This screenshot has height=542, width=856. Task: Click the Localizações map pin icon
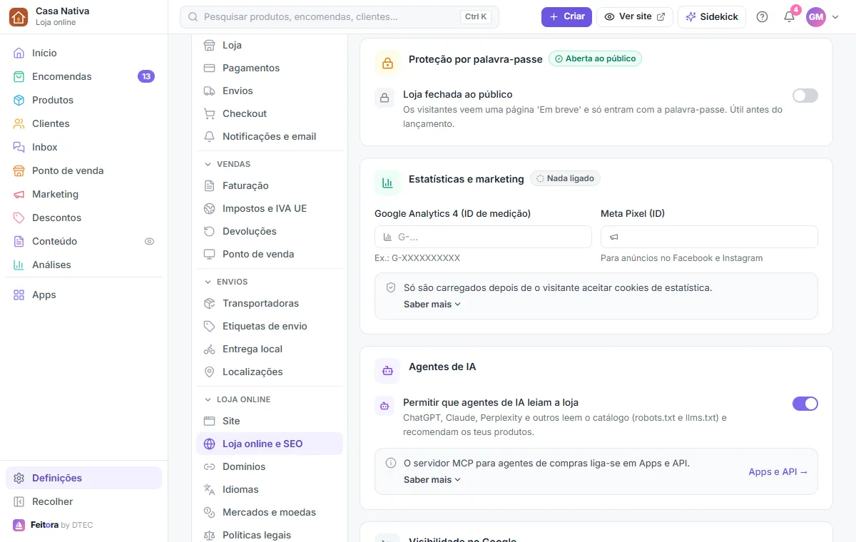pyautogui.click(x=210, y=372)
